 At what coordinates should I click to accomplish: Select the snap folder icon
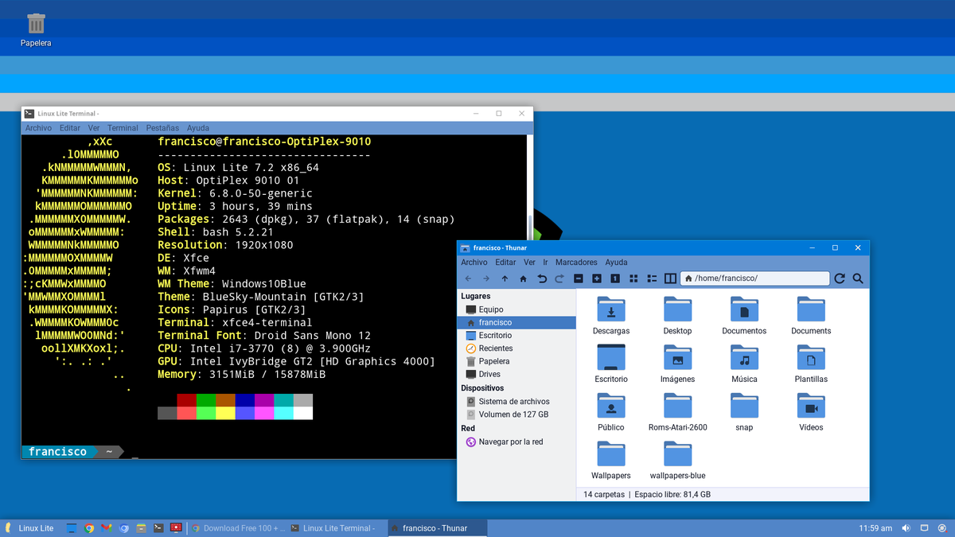tap(744, 406)
